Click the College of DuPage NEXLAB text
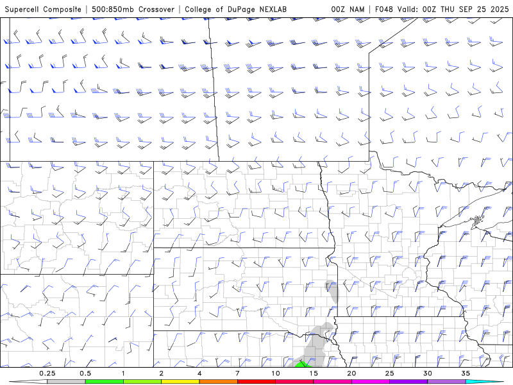 235,9
